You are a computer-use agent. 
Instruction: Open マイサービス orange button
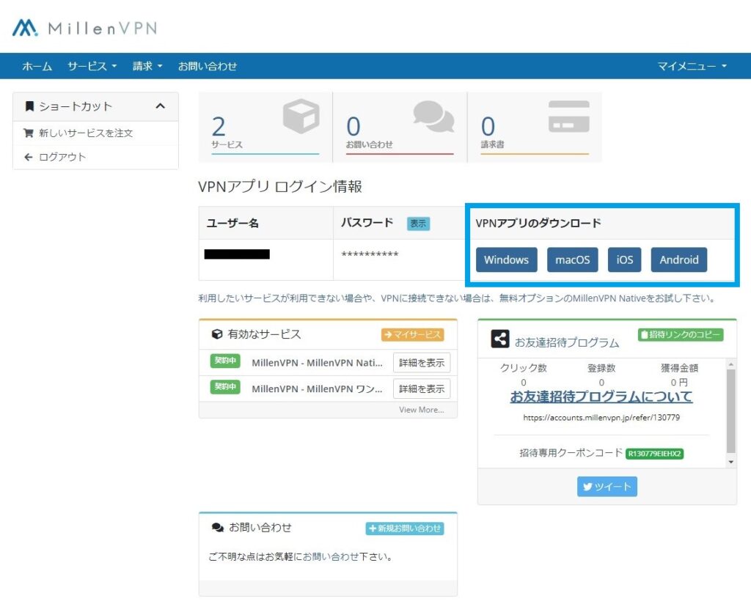tap(413, 334)
